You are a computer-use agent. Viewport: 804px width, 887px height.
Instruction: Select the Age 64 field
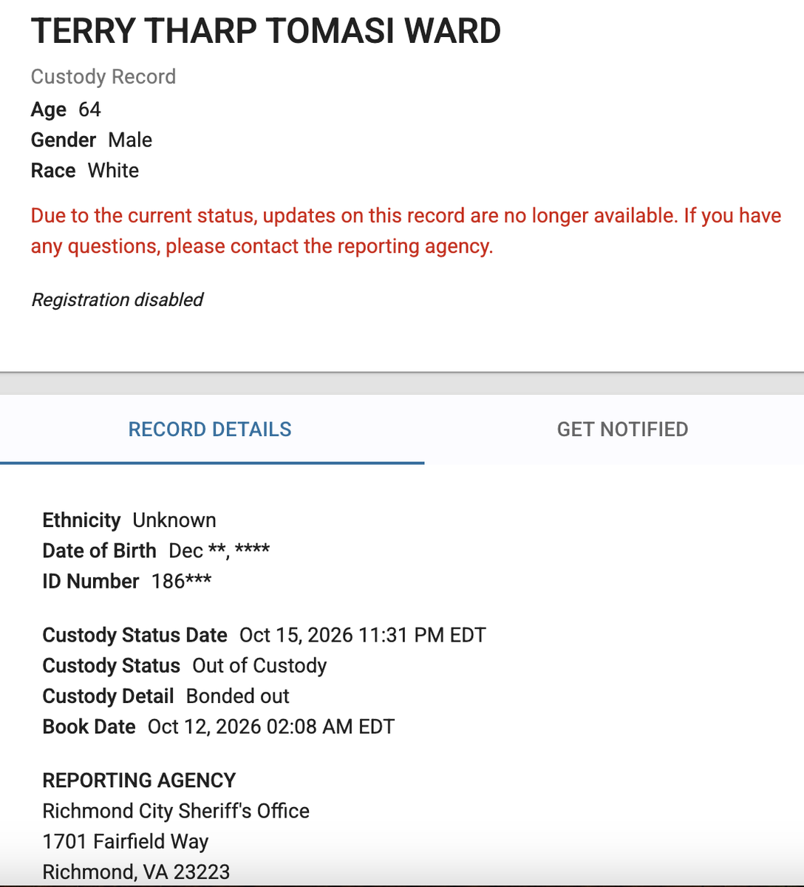(66, 109)
